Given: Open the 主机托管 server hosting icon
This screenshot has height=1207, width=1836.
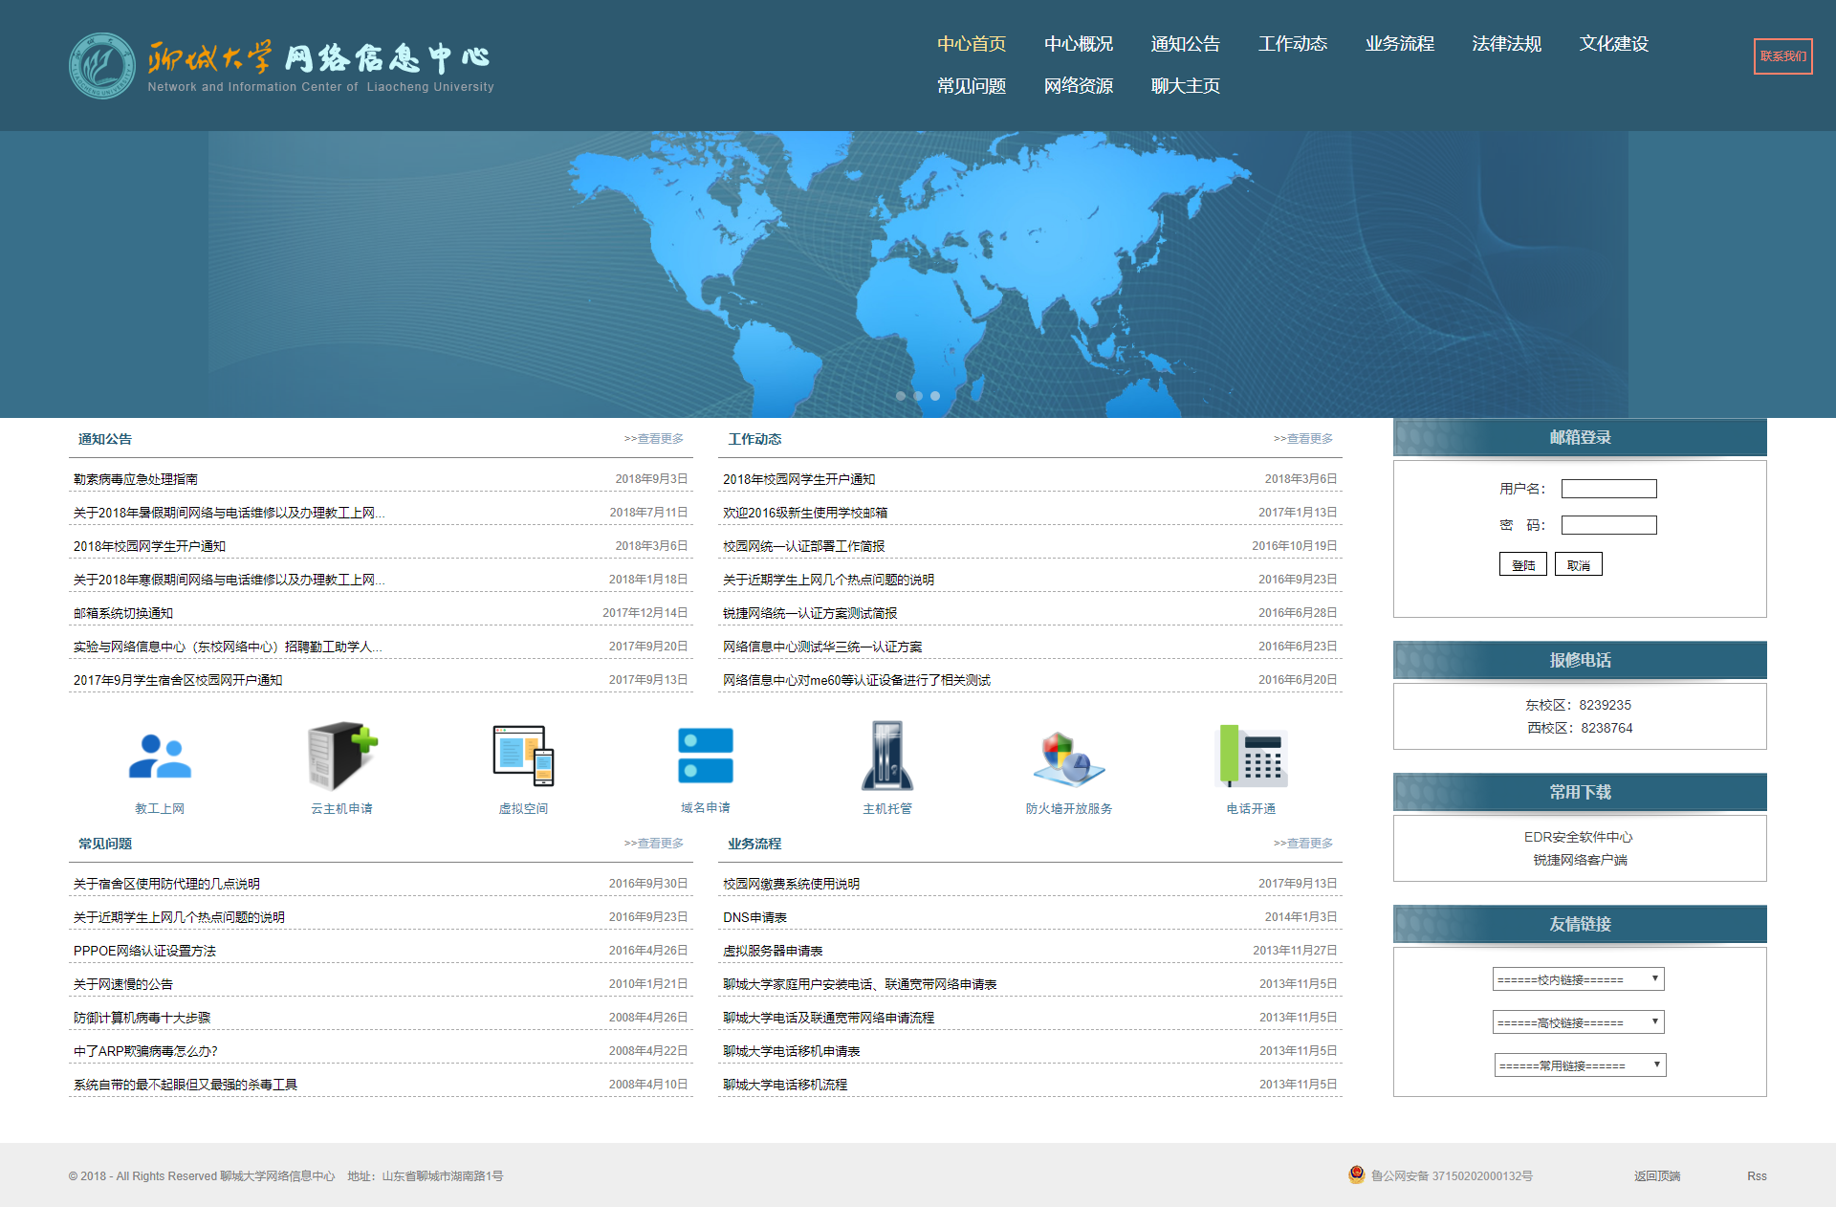Looking at the screenshot, I should 886,757.
